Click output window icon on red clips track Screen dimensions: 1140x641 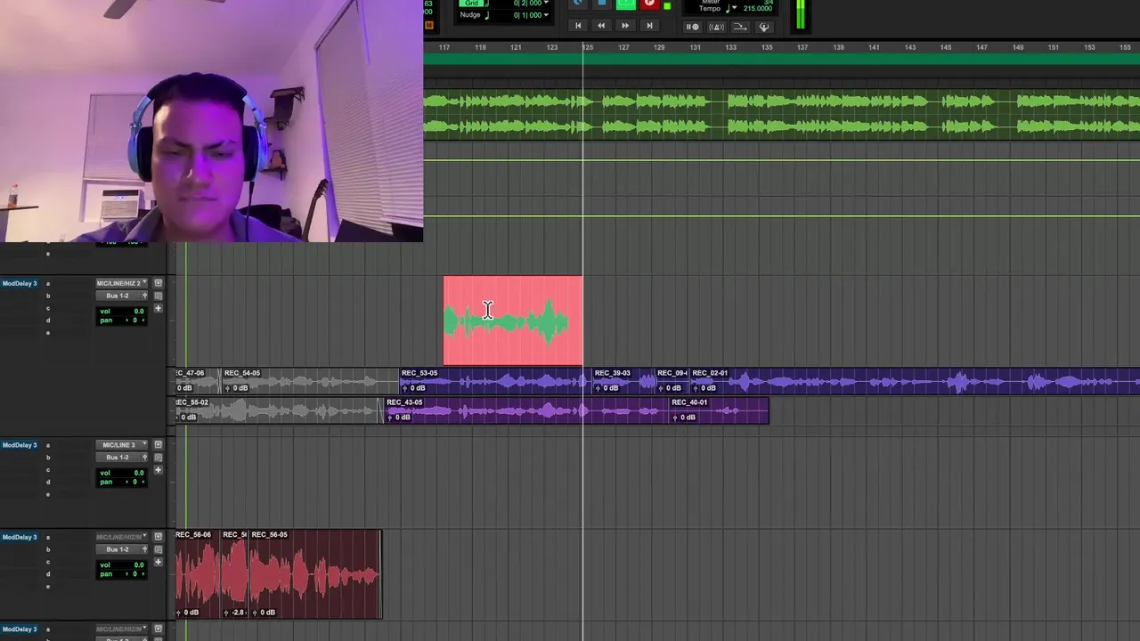tap(158, 537)
